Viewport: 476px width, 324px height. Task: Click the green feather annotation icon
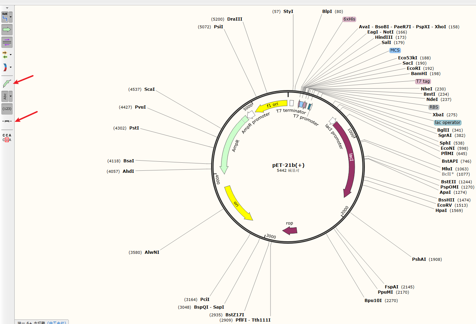[7, 83]
